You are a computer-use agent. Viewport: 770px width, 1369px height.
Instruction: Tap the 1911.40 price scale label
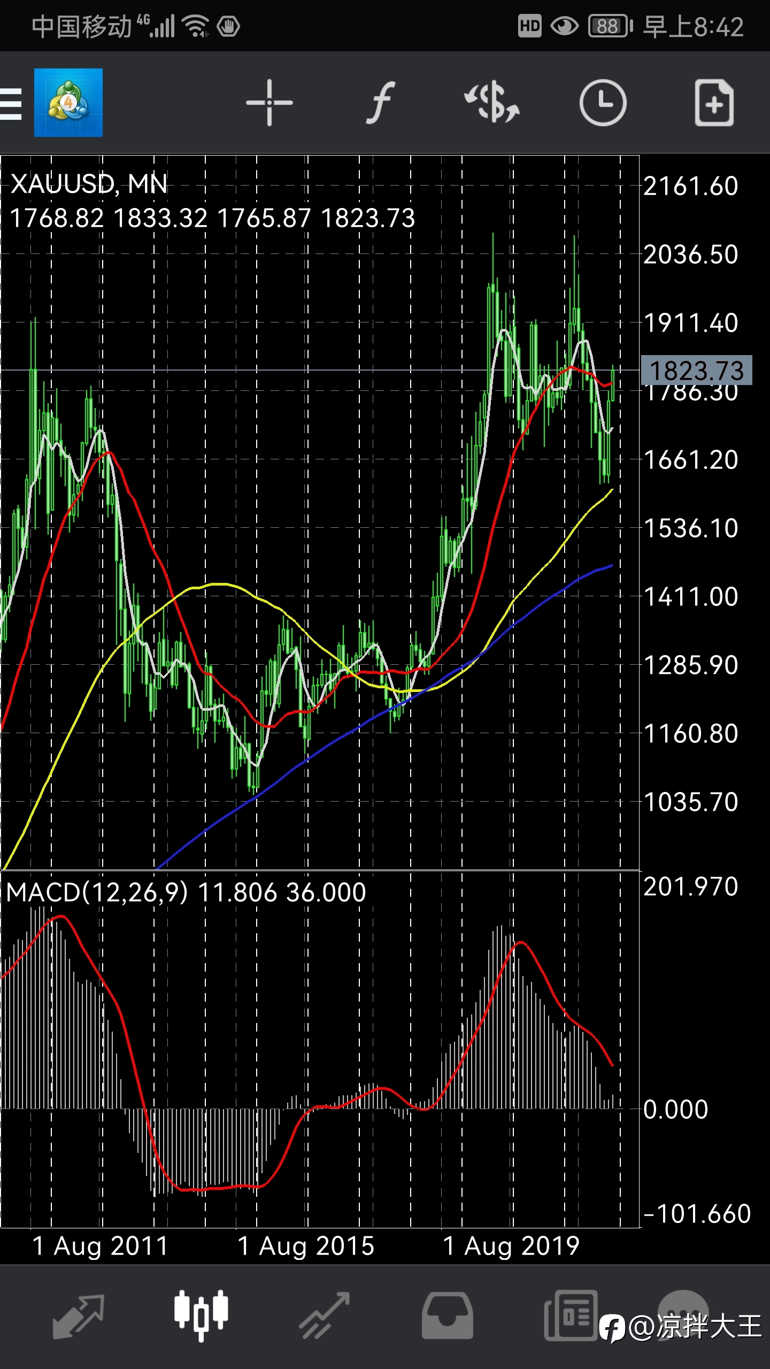click(x=690, y=323)
